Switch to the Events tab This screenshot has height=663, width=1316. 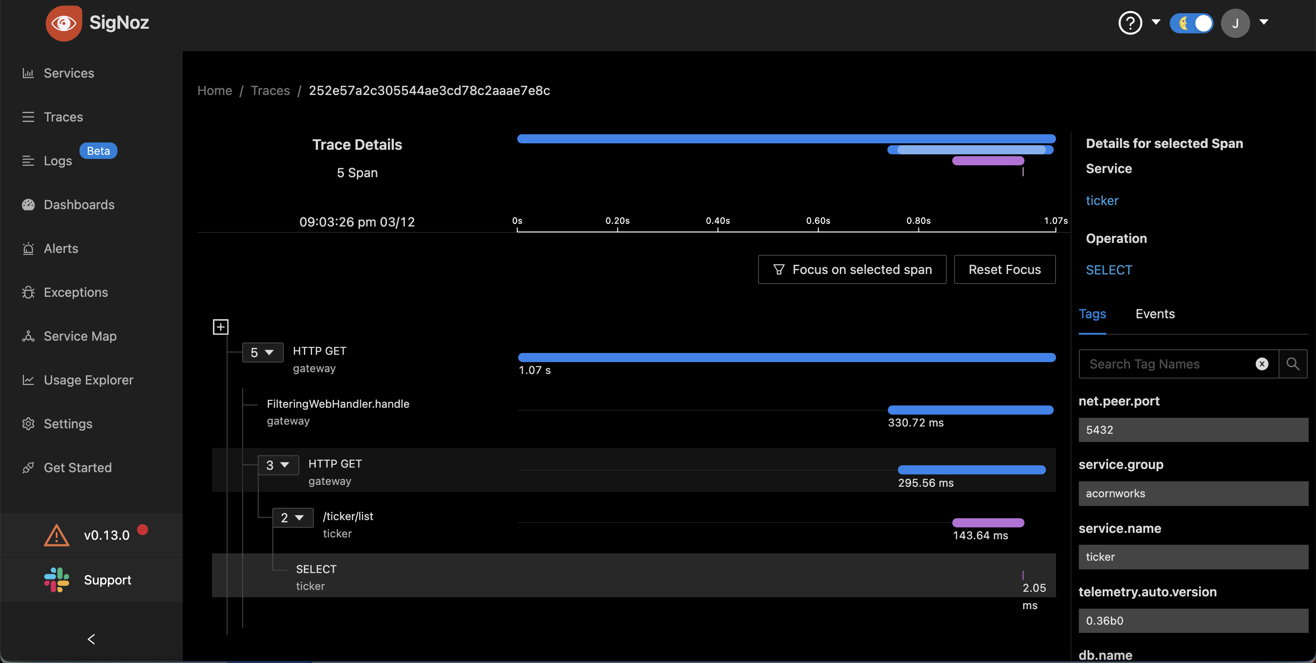(x=1155, y=314)
